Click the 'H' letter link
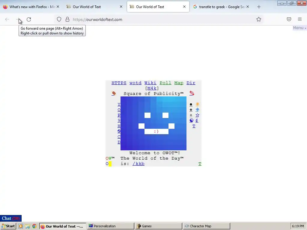This screenshot has width=307, height=230. (x=119, y=126)
